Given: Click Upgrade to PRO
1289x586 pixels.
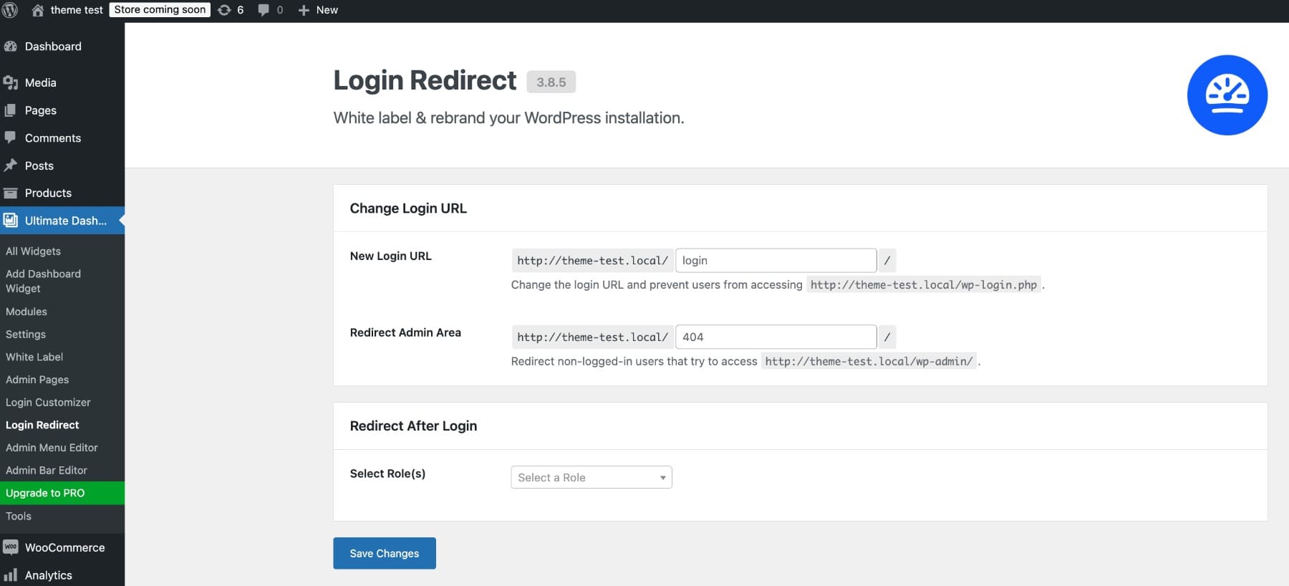Looking at the screenshot, I should [x=62, y=493].
